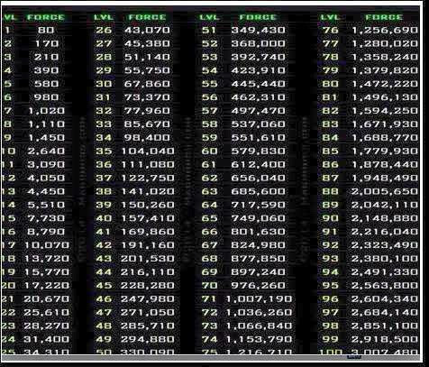Viewport: 429px width, 367px height.
Task: Click force value 271,050 for level 47
Action: point(148,312)
